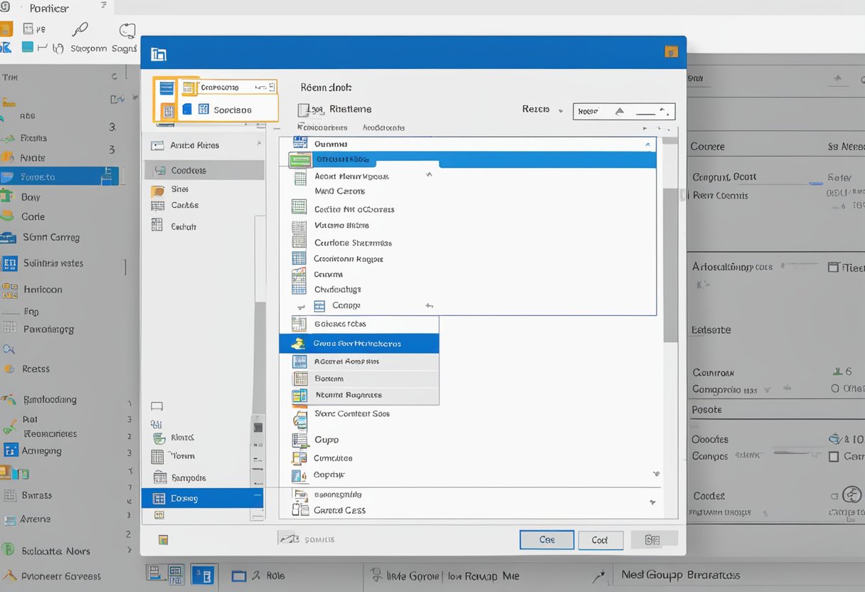Select the Contacts grid icon in the dialog list

pos(159,170)
